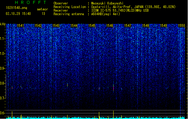Click the 1550 time marker

pos(181,25)
